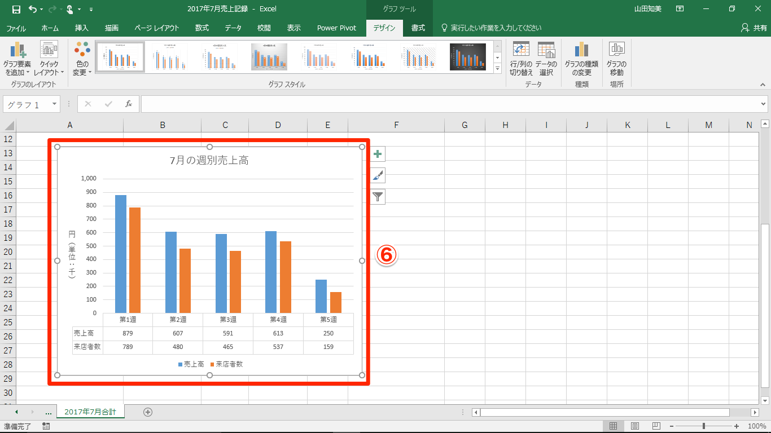Switch to Normal view in status bar

pyautogui.click(x=614, y=426)
